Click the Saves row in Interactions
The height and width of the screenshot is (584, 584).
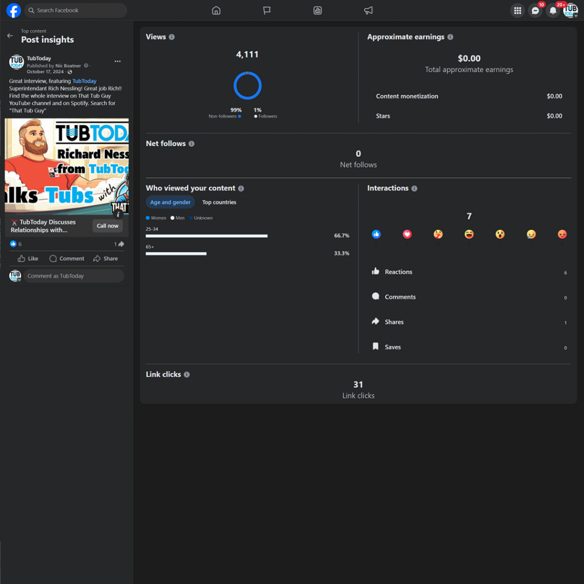[x=469, y=347]
